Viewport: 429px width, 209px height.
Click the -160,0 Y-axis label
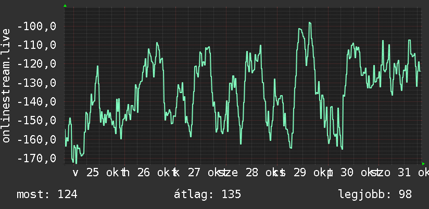click(36, 140)
